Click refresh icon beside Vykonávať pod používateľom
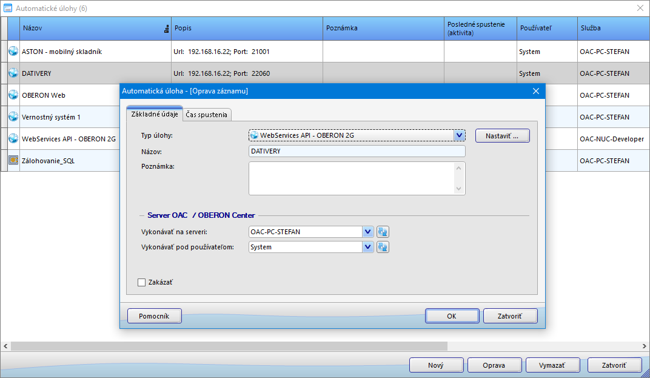 click(x=382, y=247)
